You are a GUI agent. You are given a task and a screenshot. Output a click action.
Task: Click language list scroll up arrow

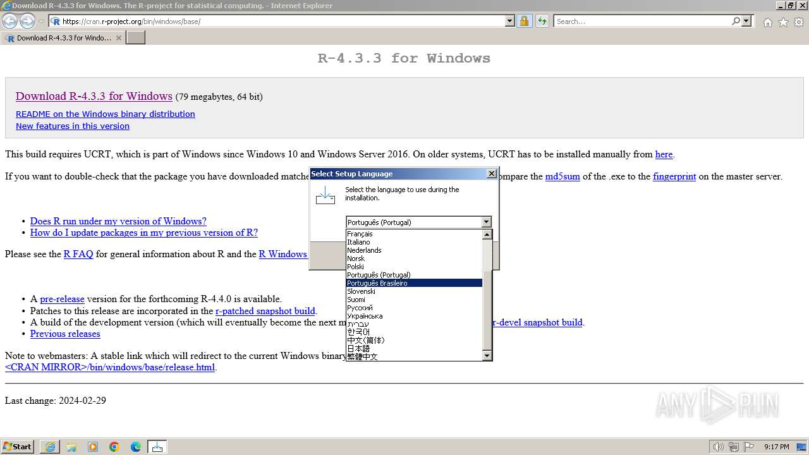coord(487,234)
